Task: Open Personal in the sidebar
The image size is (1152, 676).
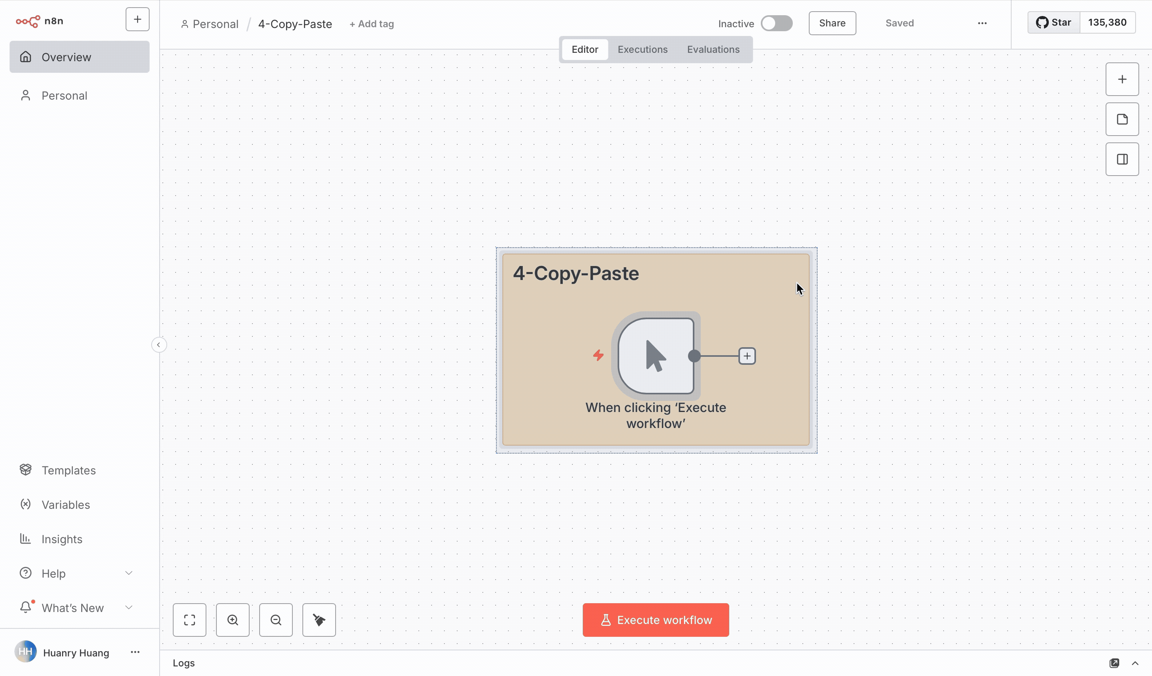Action: pyautogui.click(x=80, y=96)
